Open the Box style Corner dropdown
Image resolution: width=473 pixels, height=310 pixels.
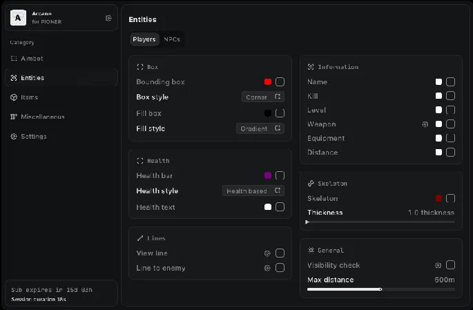pyautogui.click(x=263, y=97)
